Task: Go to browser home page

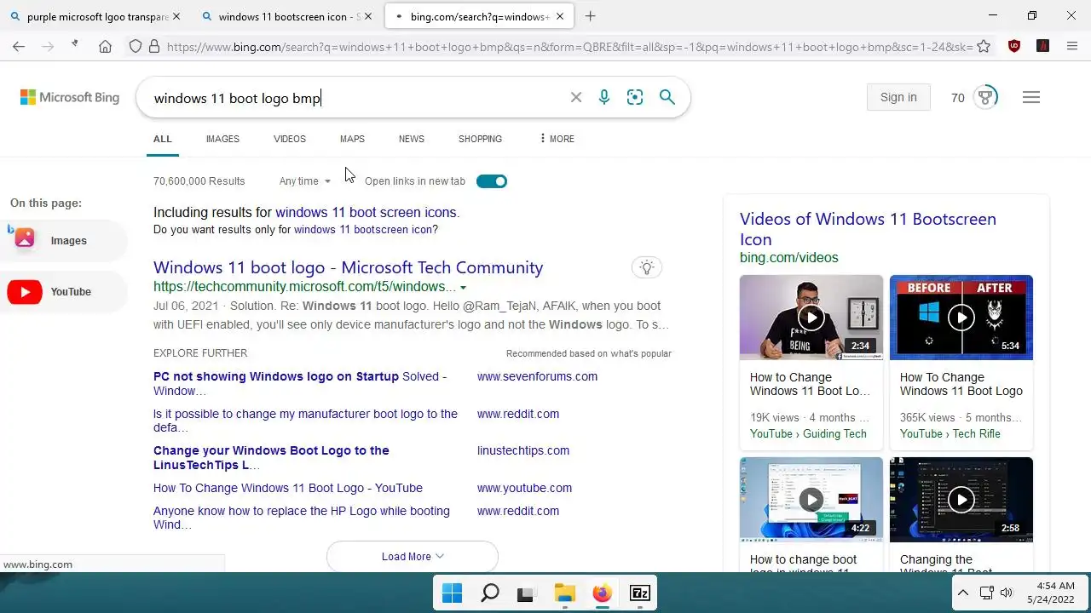Action: point(105,47)
